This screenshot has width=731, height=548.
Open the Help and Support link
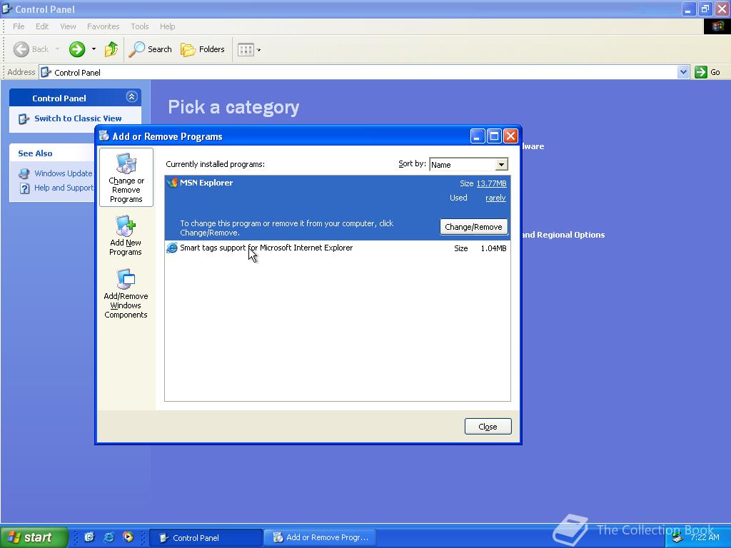point(64,188)
